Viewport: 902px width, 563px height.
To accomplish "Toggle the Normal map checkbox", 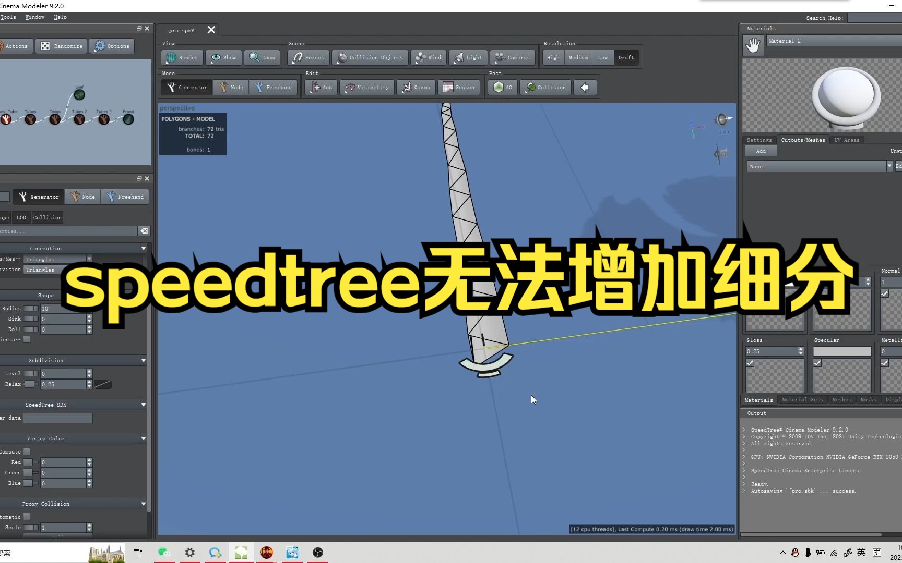I will tap(885, 293).
